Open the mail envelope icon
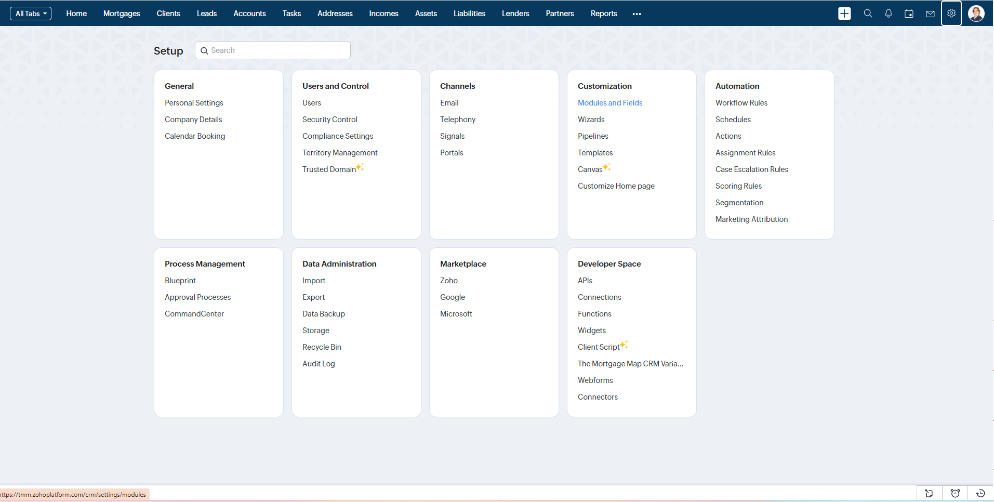 [x=930, y=14]
